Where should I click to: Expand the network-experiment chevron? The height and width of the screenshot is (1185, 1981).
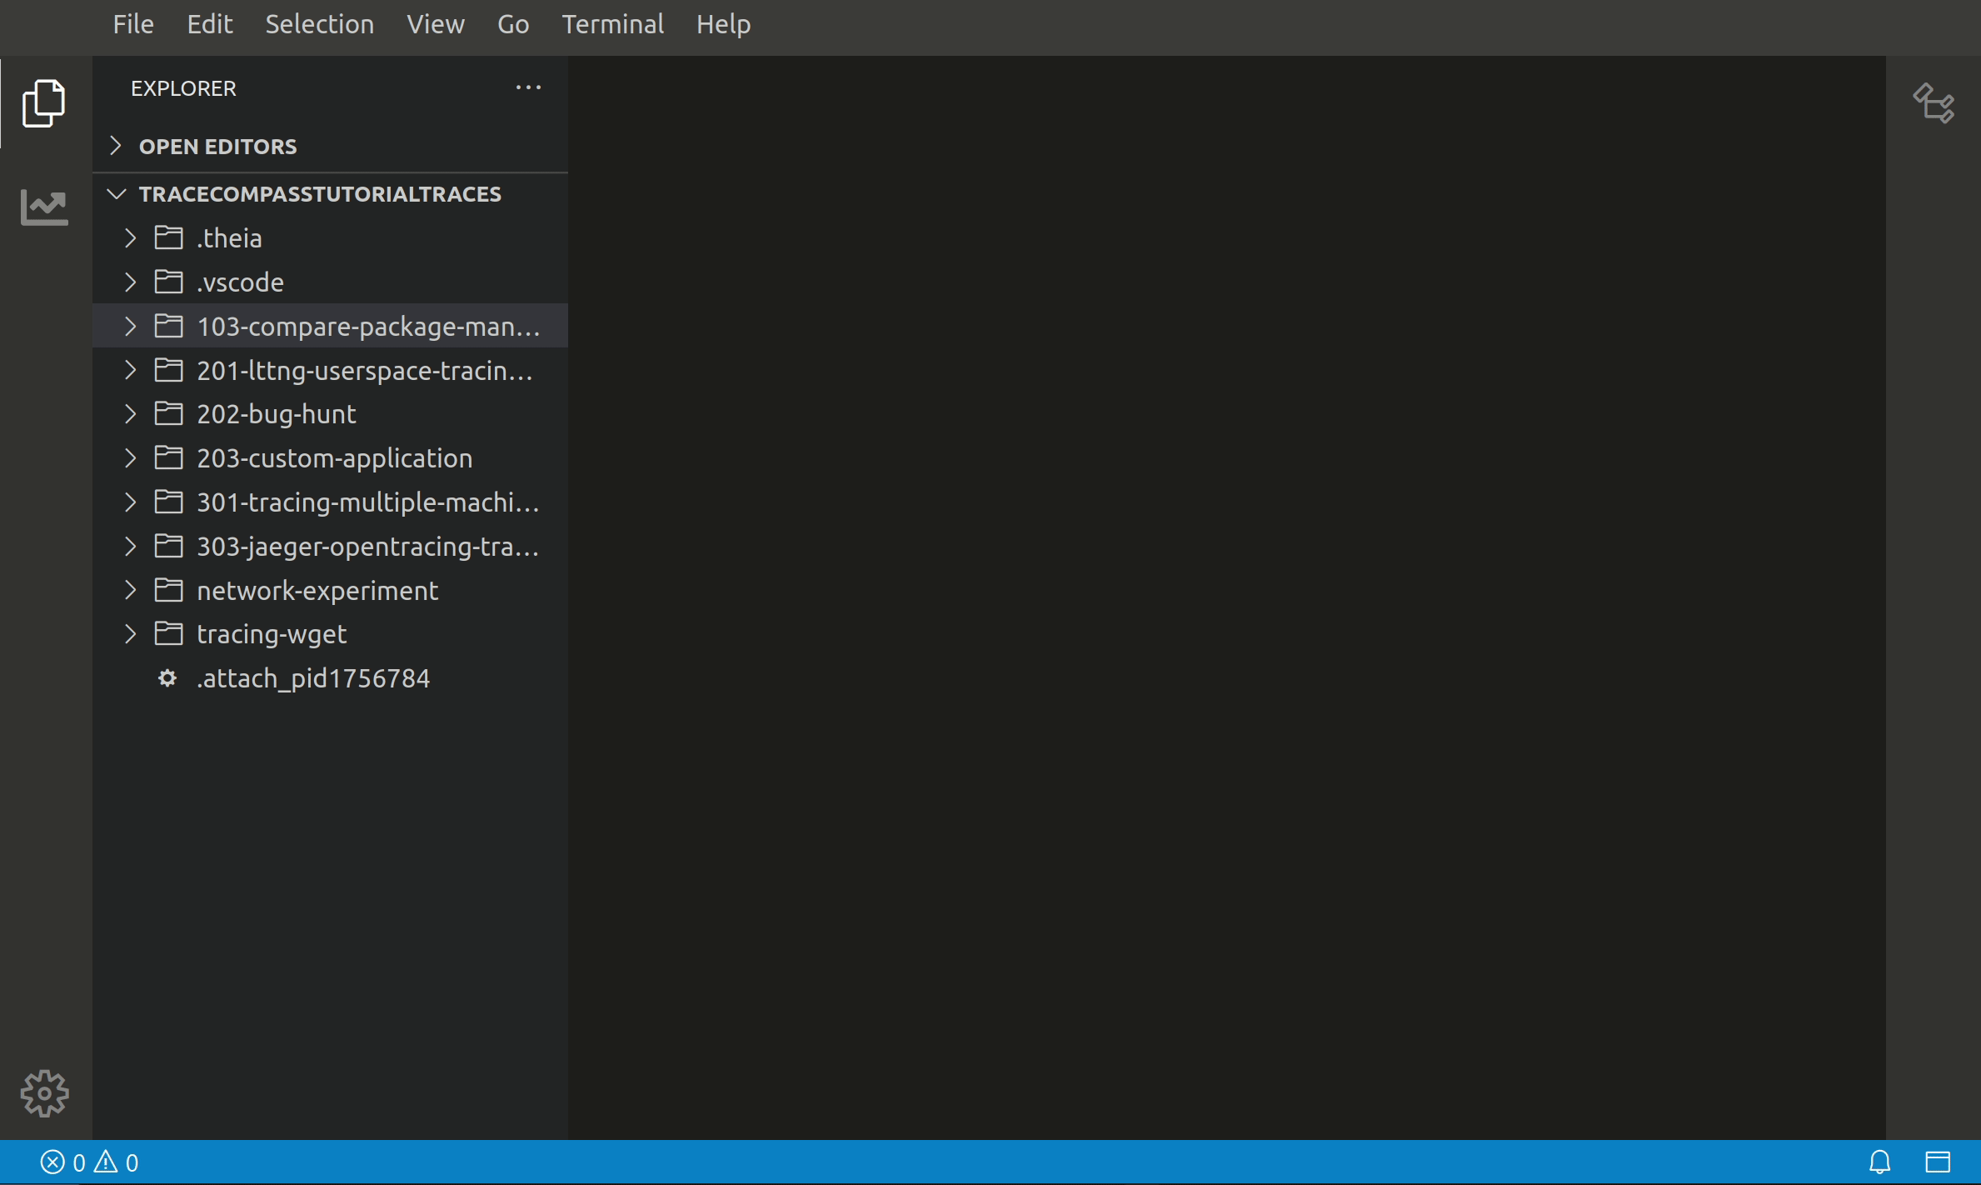(x=130, y=590)
